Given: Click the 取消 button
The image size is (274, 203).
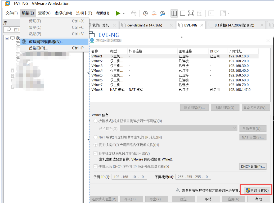Looking at the screenshot, I should (x=208, y=199).
